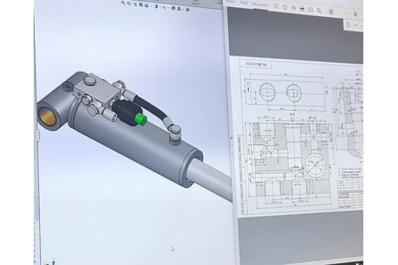Image resolution: width=398 pixels, height=265 pixels.
Task: Click the upload cloud icon in PDF toolbar
Action: coord(294,8)
